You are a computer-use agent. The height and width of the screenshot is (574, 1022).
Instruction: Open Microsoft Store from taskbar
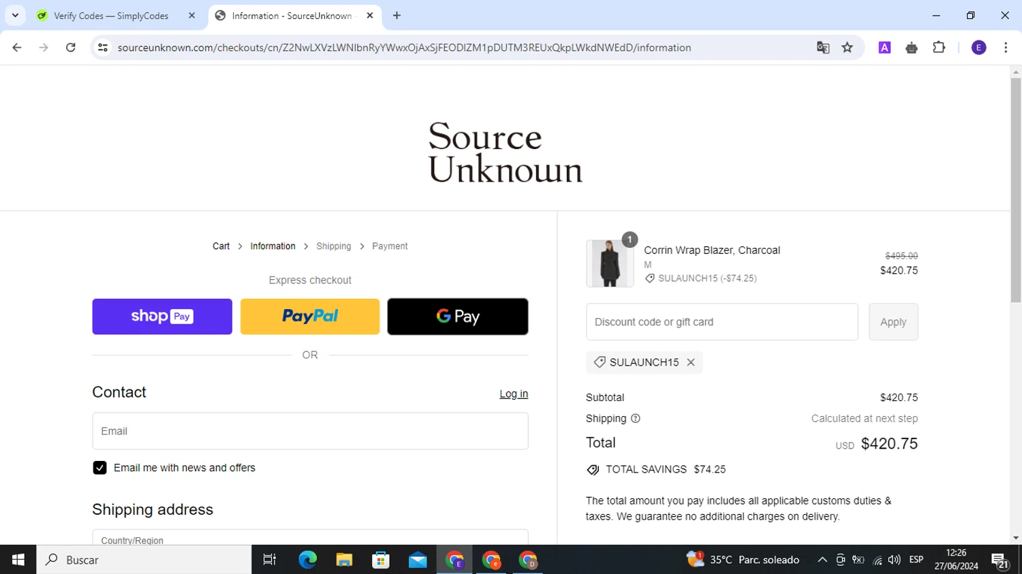coord(381,560)
